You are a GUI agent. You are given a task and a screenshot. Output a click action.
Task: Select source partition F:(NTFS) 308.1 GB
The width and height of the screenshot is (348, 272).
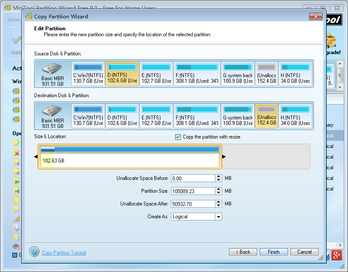197,74
